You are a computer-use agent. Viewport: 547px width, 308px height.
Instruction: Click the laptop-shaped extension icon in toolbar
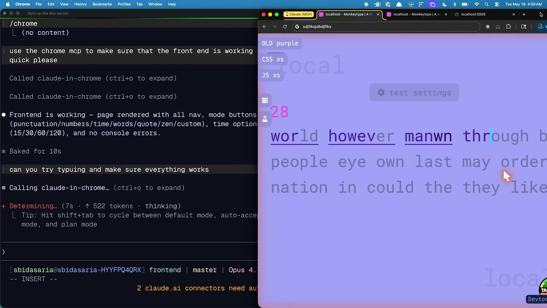[x=498, y=27]
